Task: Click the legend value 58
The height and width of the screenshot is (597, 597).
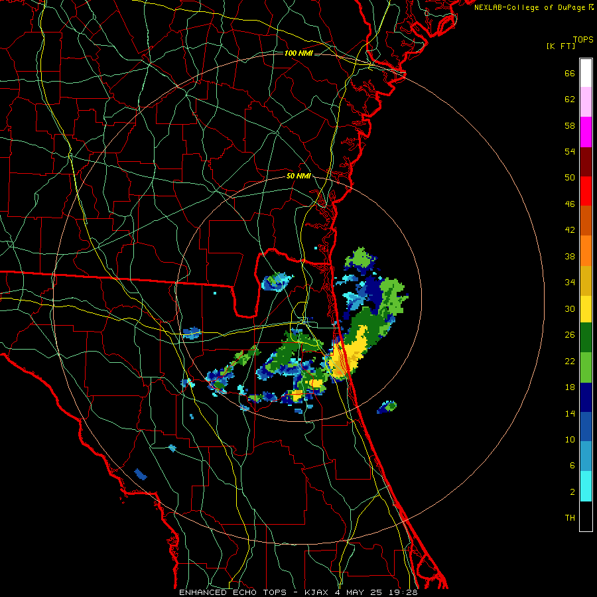Action: (570, 125)
